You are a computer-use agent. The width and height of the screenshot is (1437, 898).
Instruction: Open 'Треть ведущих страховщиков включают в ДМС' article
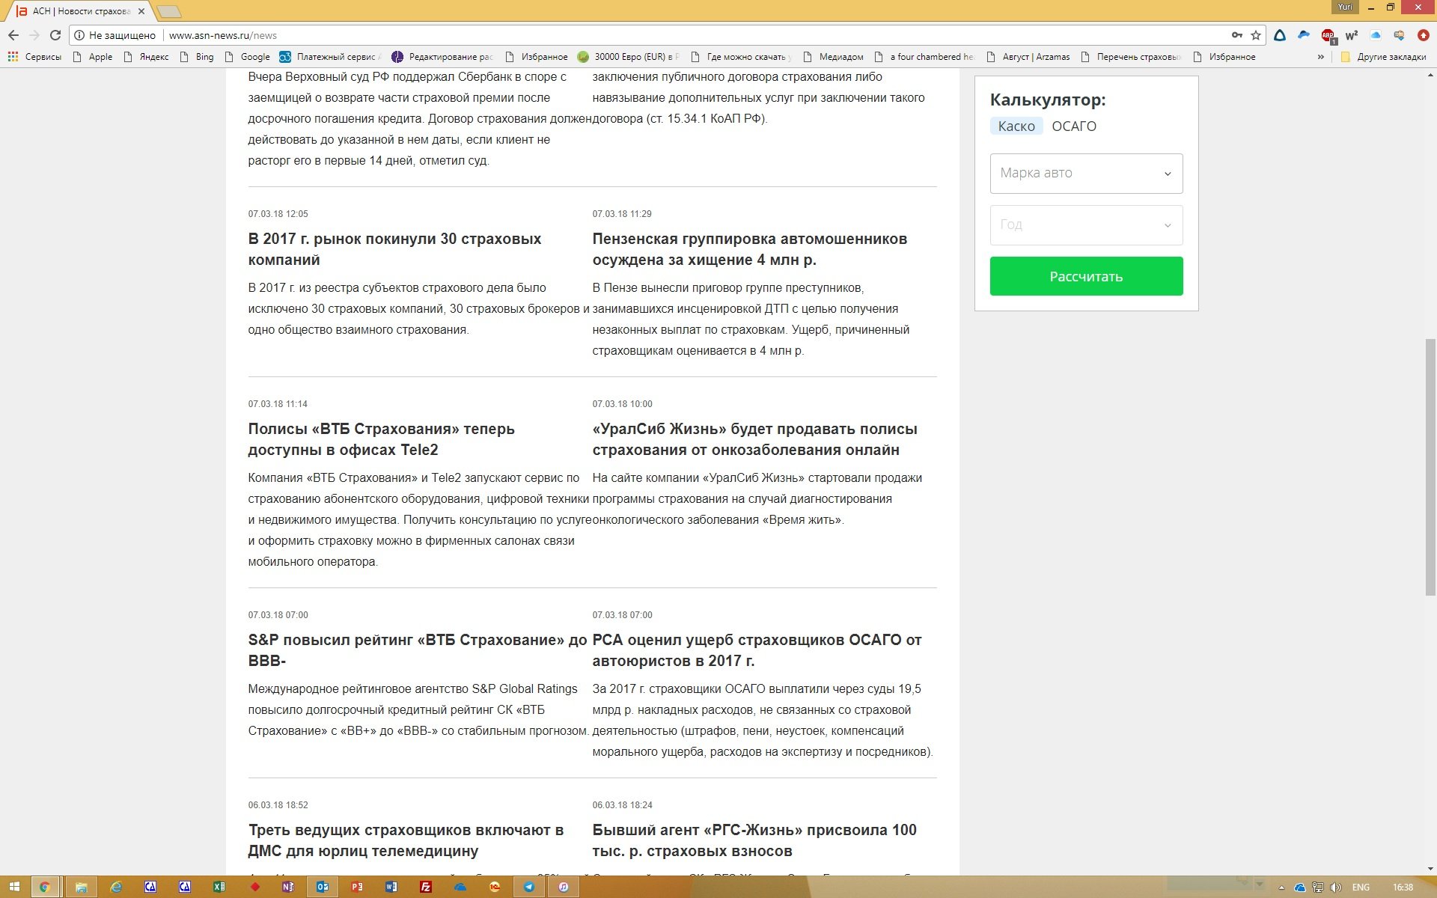click(x=406, y=840)
